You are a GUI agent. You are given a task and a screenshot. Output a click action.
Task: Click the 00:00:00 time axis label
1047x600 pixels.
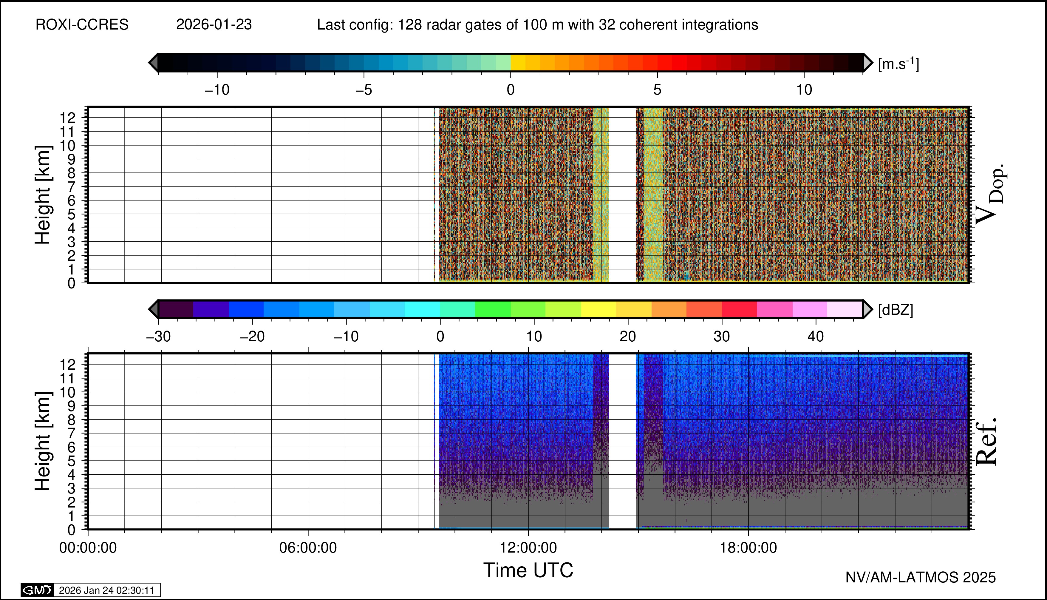[x=88, y=548]
